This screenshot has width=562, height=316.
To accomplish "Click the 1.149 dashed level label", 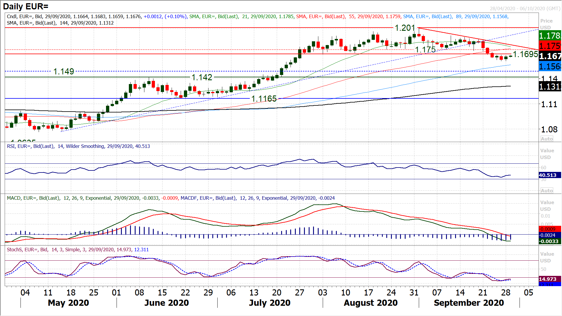I will pyautogui.click(x=64, y=71).
